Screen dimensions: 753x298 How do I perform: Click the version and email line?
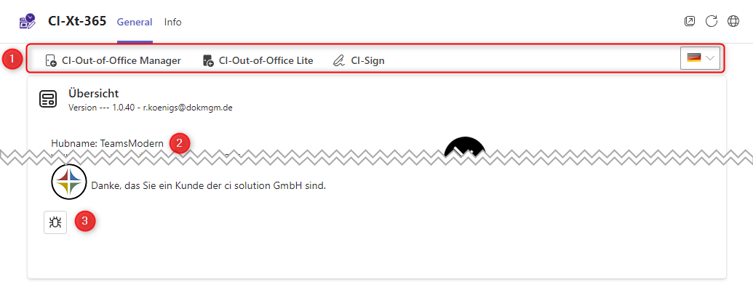click(150, 108)
